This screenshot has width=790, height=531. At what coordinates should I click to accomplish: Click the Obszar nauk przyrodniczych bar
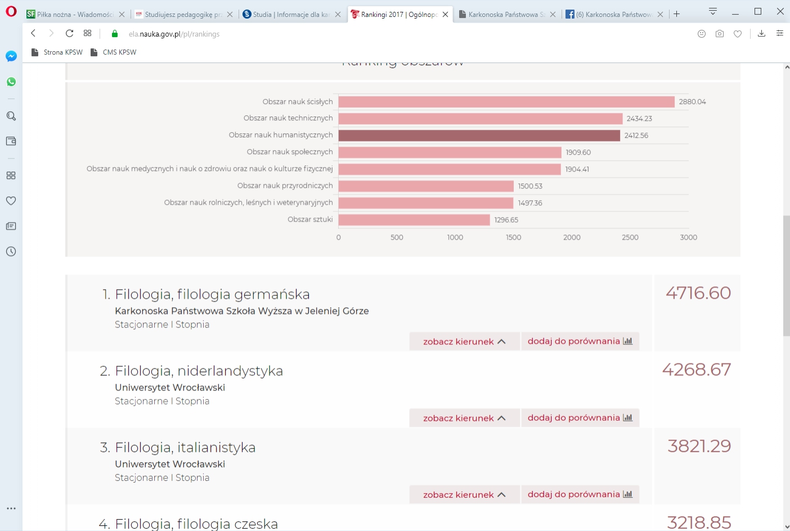point(426,186)
